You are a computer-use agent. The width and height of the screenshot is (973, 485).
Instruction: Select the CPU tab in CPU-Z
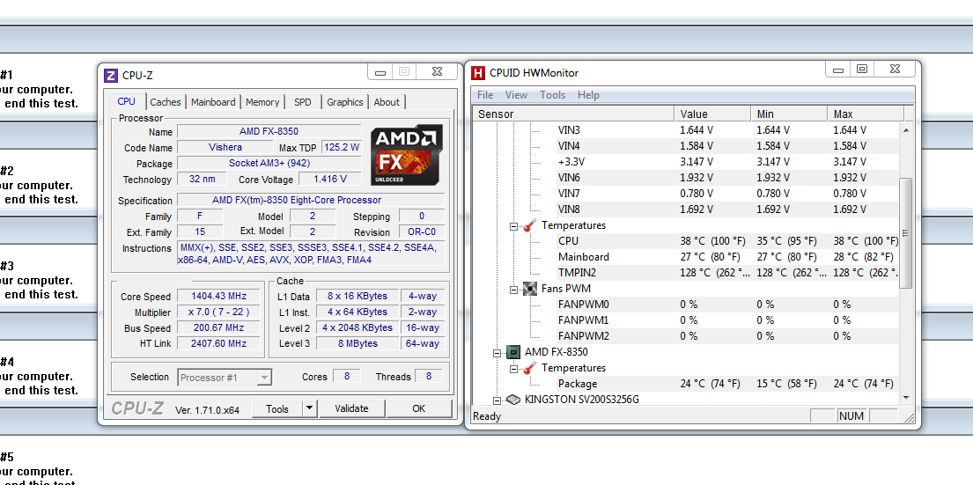(127, 101)
